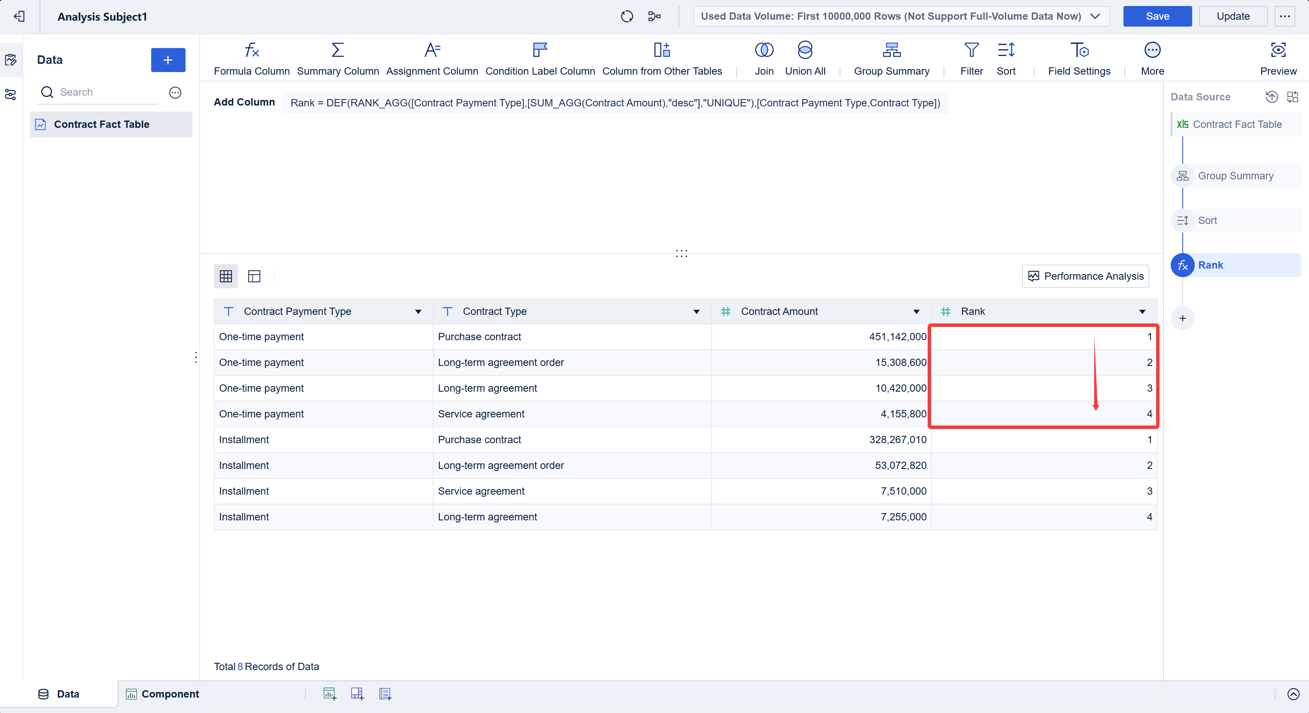
Task: Open the Summary Column tool
Action: pos(338,58)
